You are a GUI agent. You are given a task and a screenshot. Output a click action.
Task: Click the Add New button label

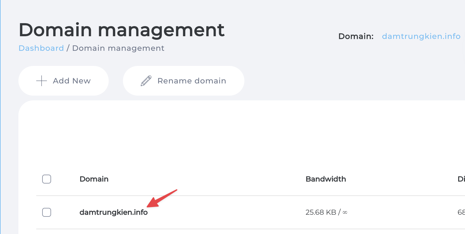click(72, 81)
